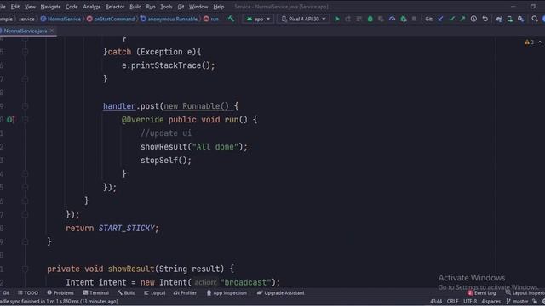
Task: Click the onStartCommand breadcrumb
Action: [111, 19]
